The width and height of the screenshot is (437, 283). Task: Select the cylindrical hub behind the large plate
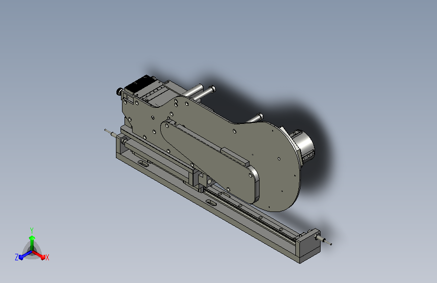tap(303, 146)
